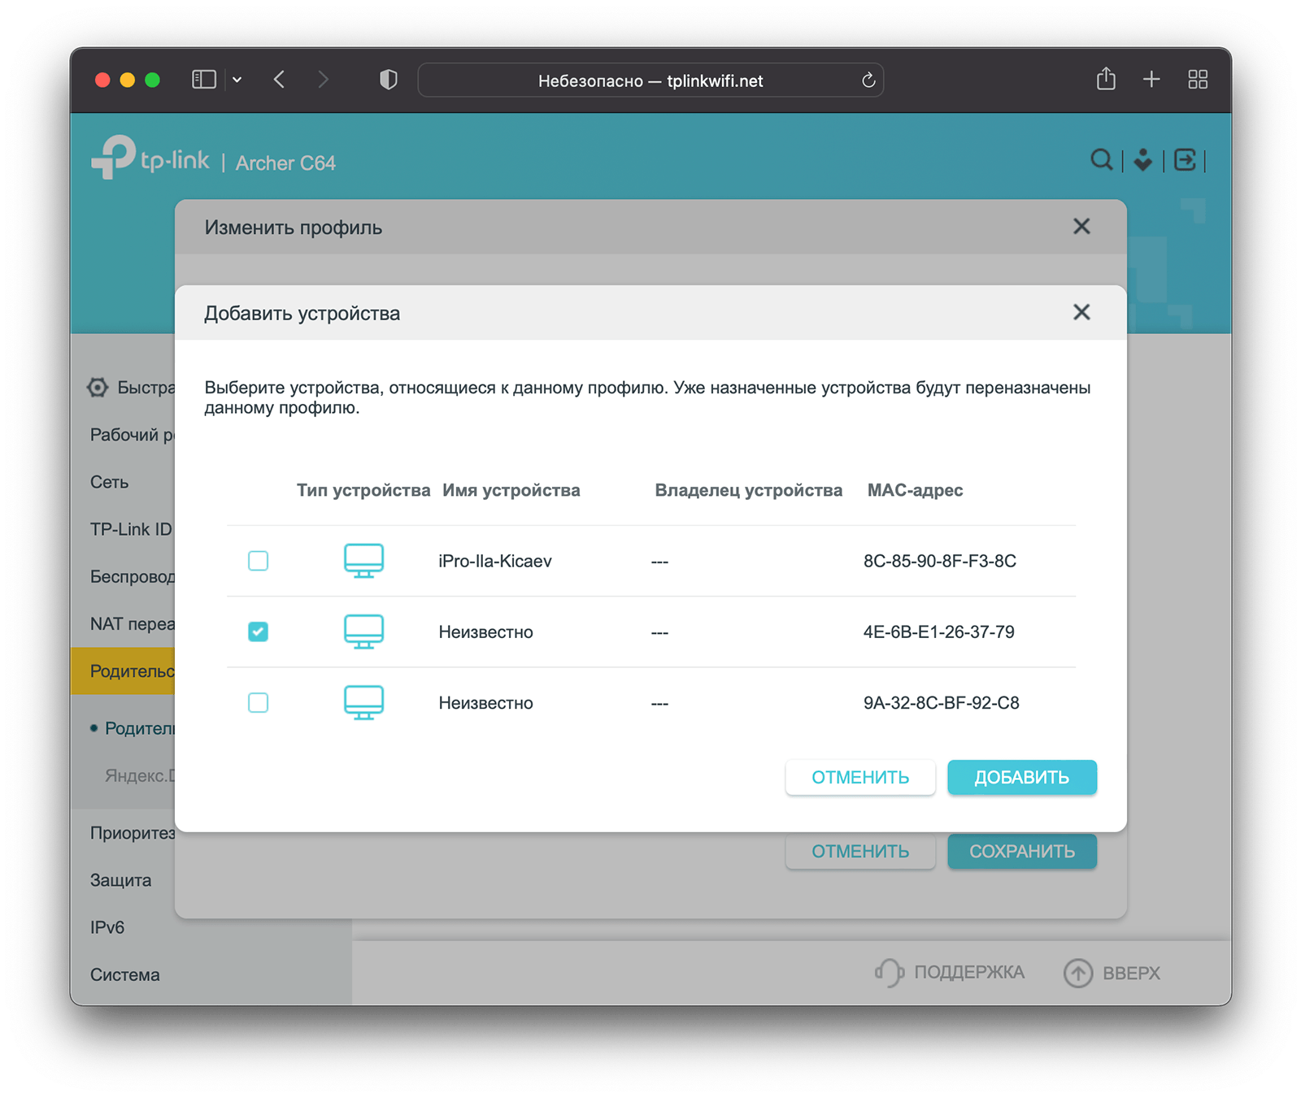Expand the sidebar dropdown arrow in Safari

click(237, 80)
